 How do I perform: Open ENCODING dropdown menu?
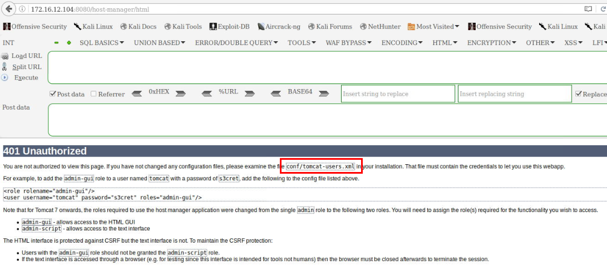coord(402,43)
